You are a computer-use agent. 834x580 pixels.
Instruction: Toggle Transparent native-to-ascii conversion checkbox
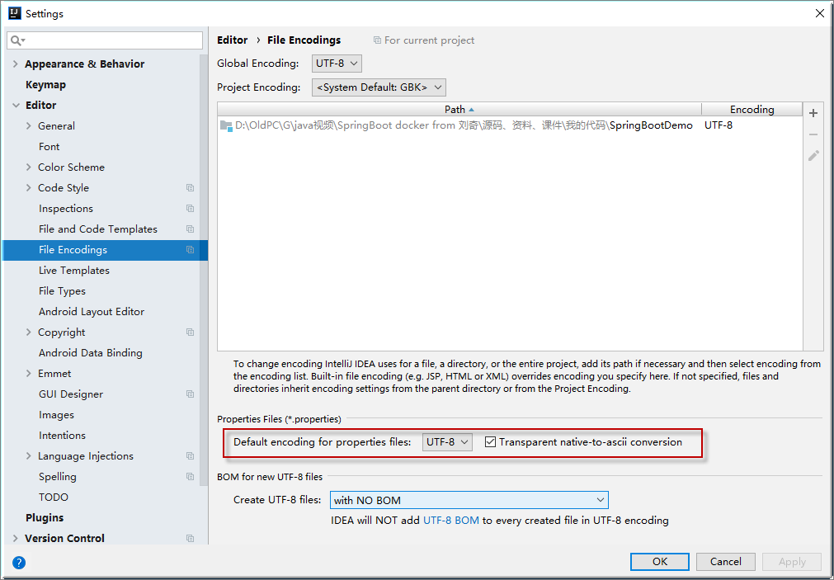490,441
